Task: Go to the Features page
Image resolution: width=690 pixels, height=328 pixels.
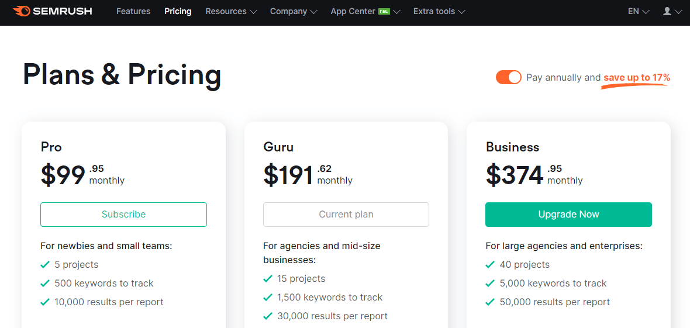Action: pos(133,12)
